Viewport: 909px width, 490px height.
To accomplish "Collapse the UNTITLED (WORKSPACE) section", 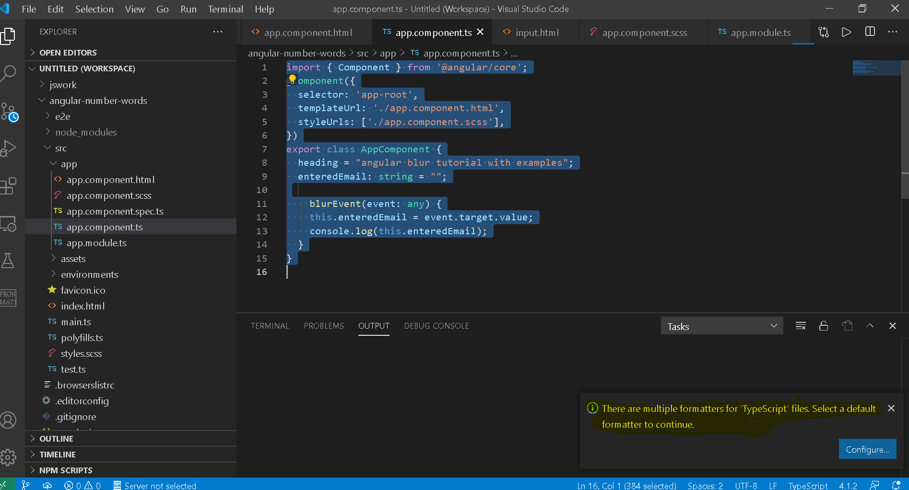I will coord(130,68).
